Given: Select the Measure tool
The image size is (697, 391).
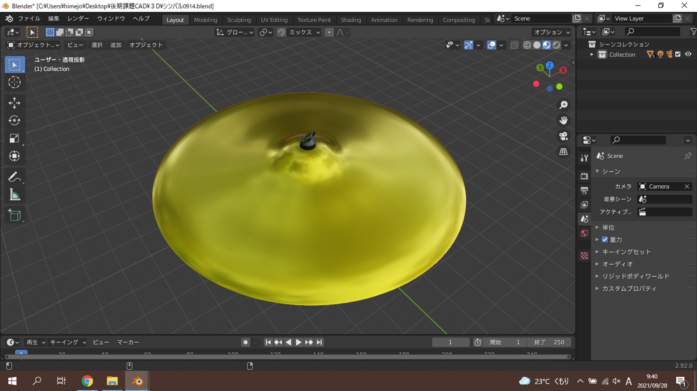Looking at the screenshot, I should coord(14,195).
